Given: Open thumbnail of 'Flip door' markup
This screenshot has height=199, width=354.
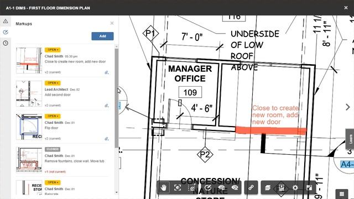Looking at the screenshot, I should 29,127.
